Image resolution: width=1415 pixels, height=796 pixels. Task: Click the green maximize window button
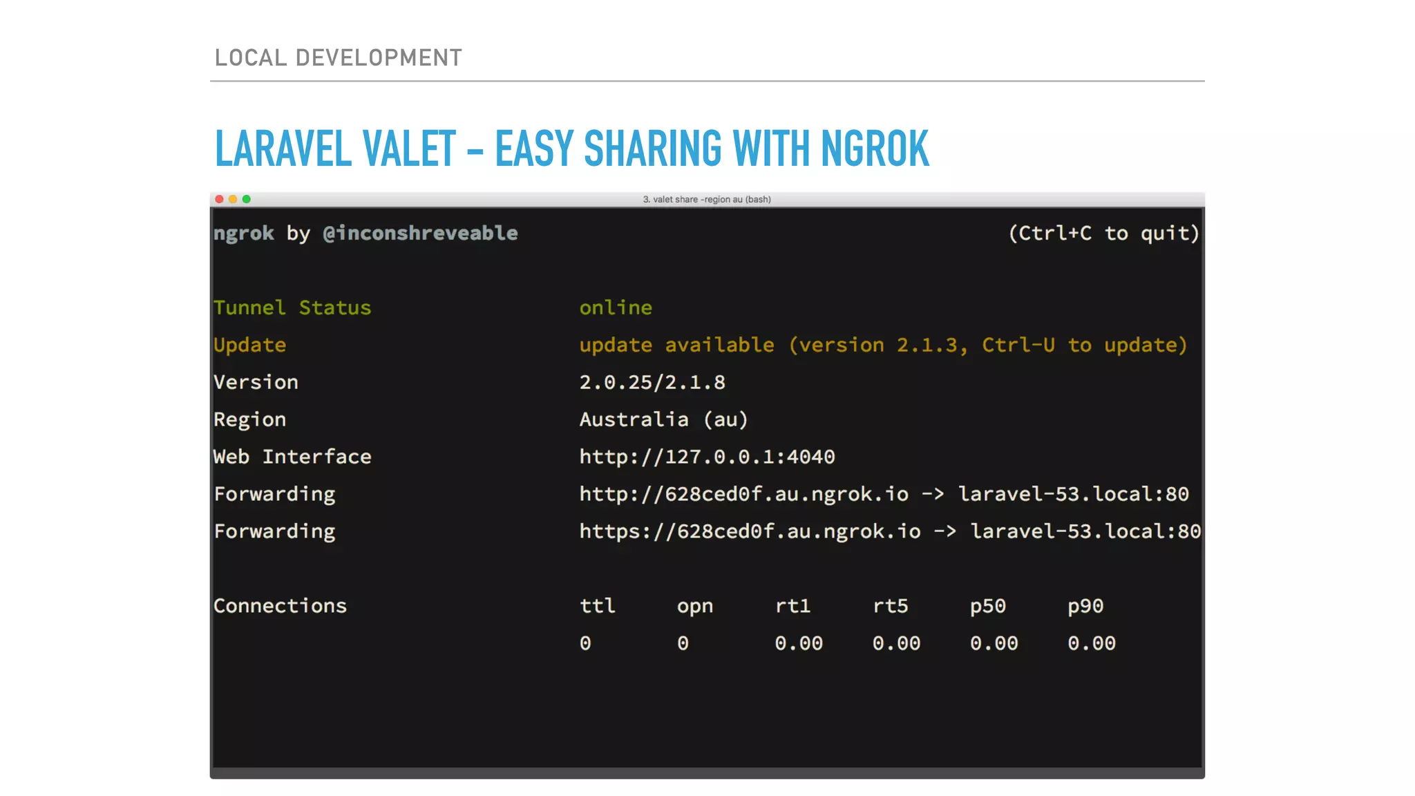[x=247, y=199]
